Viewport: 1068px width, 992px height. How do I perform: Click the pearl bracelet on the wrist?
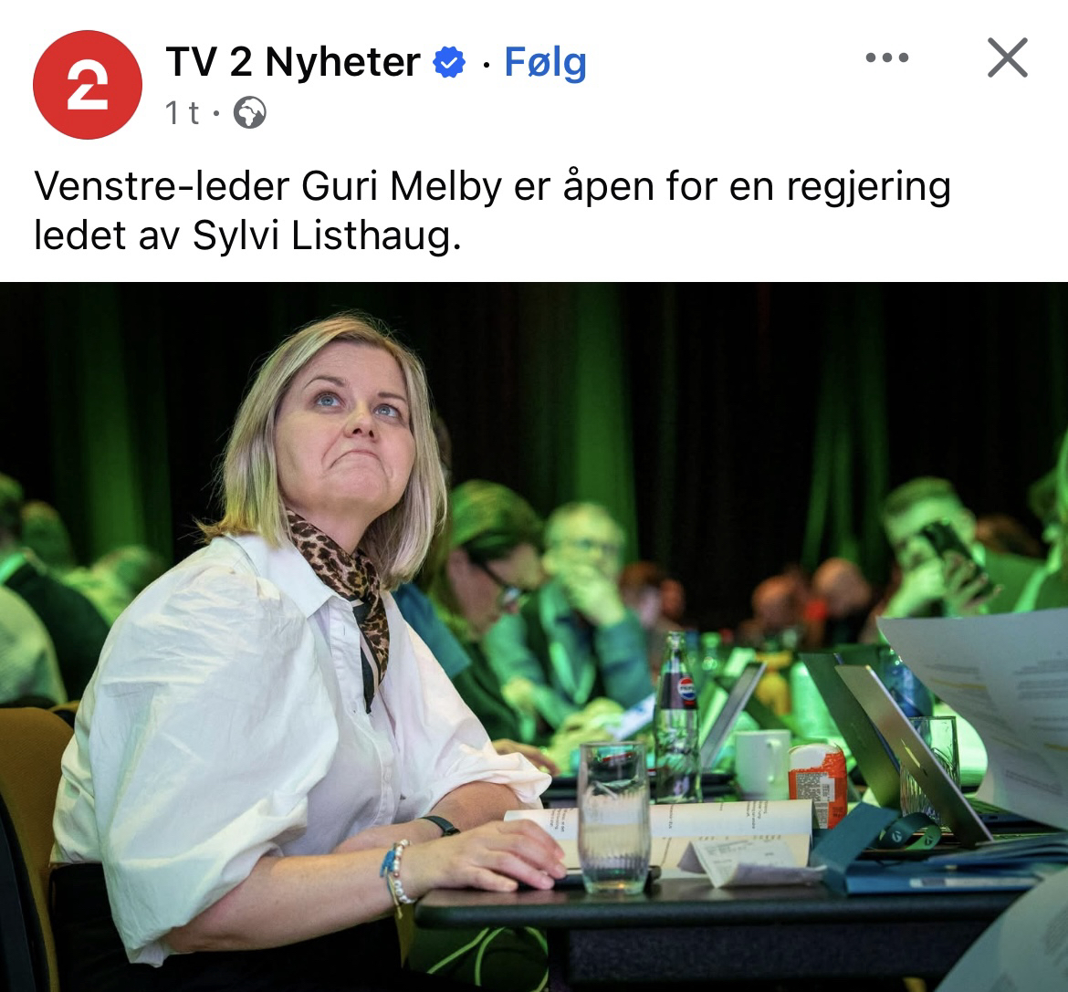coord(399,872)
